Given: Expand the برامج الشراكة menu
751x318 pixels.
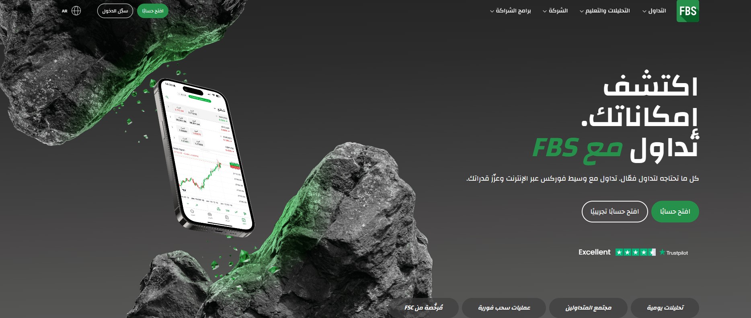Looking at the screenshot, I should tap(511, 11).
